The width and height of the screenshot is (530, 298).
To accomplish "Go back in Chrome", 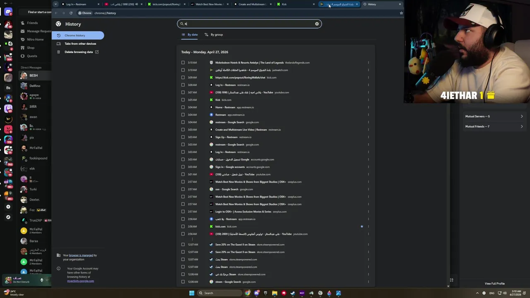I will [57, 13].
